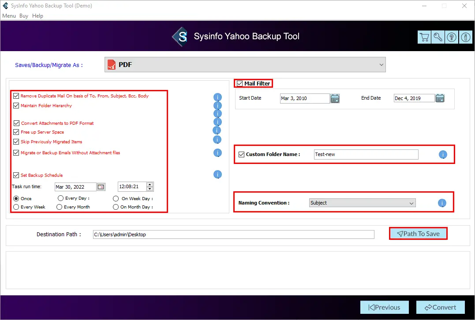475x320 pixels.
Task: Open the help question mark icon
Action: (452, 37)
